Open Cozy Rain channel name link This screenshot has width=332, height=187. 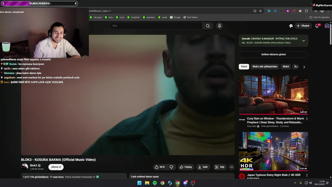[252, 126]
